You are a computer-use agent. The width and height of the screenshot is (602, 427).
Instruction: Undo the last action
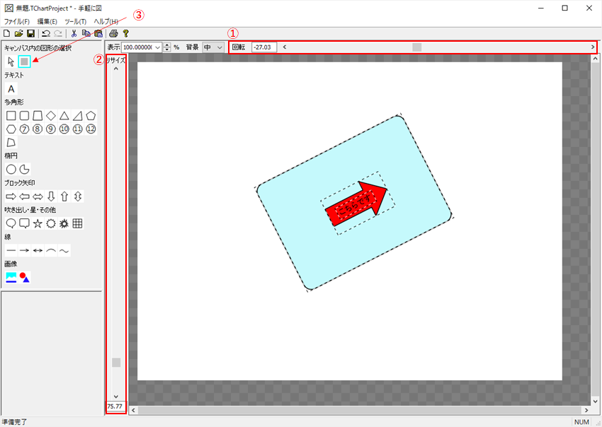coord(46,33)
